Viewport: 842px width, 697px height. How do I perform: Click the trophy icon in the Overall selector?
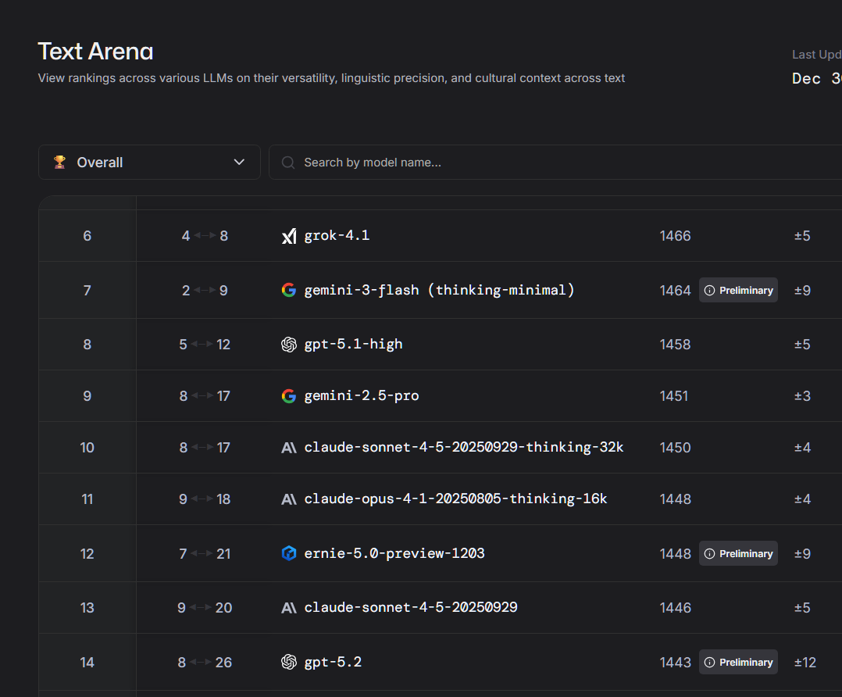tap(59, 163)
